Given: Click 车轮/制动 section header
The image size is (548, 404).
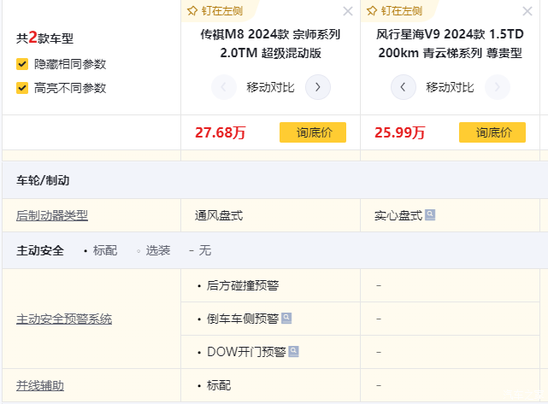Looking at the screenshot, I should pyautogui.click(x=43, y=180).
